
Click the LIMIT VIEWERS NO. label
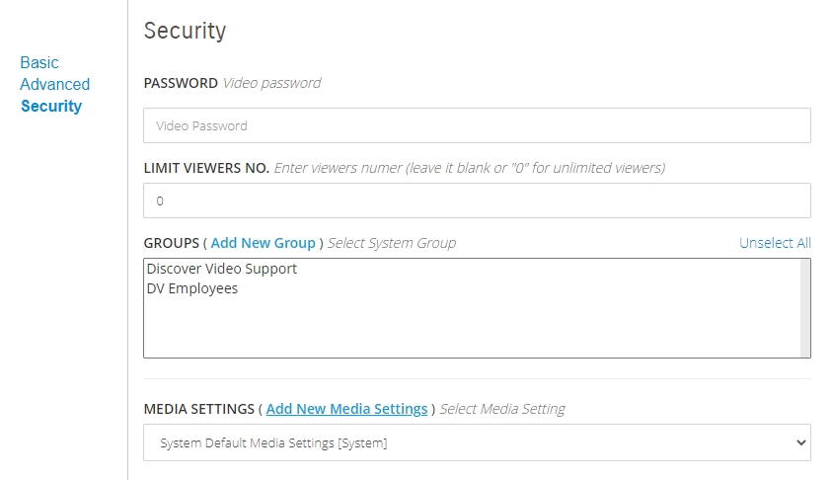(x=206, y=168)
